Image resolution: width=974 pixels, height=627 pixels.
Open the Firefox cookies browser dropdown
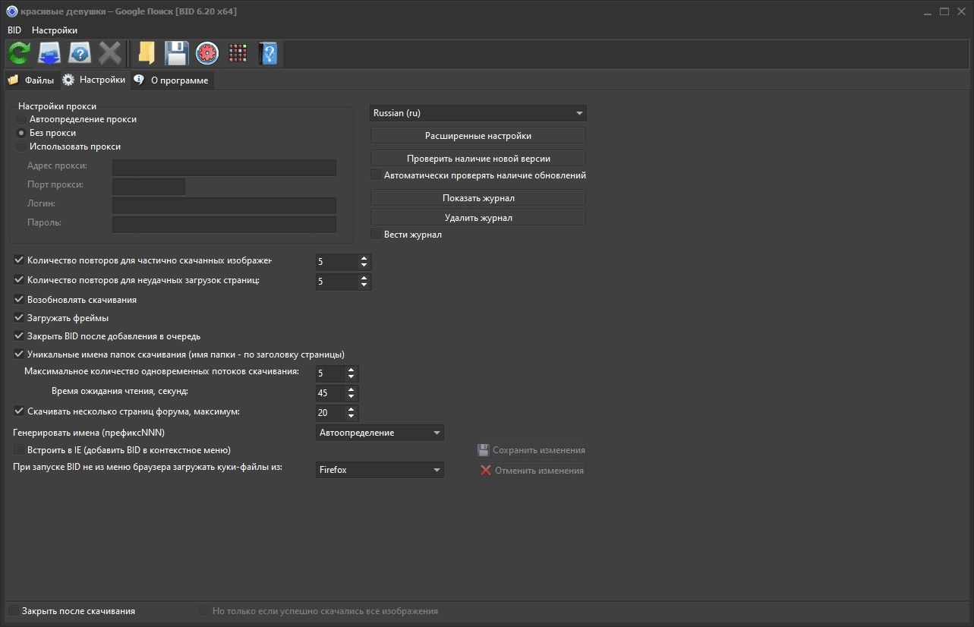click(x=380, y=470)
